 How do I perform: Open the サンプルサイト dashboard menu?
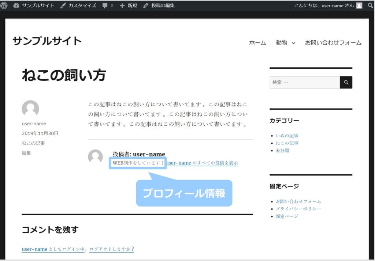click(34, 5)
